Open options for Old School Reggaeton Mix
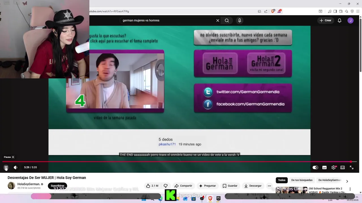Viewport: 362px width, 203px height. (350, 189)
